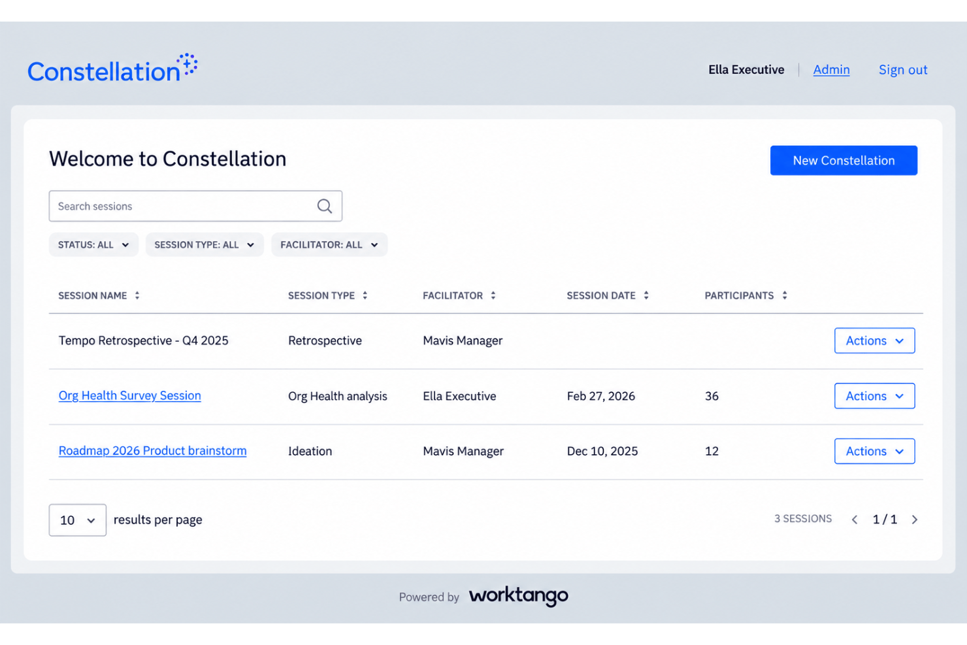Screen dimensions: 967x645
Task: Open Actions for Org Health Survey row
Action: click(x=874, y=396)
